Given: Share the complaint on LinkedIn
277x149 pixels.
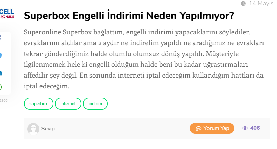Looking at the screenshot, I should point(1,72).
